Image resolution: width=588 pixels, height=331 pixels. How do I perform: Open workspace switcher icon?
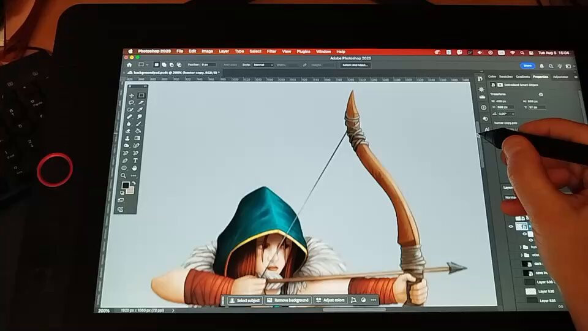pos(568,66)
